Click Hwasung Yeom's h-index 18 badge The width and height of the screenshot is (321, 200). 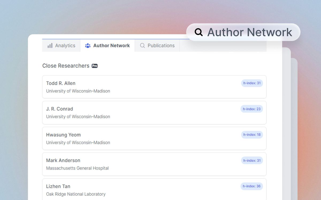click(x=252, y=135)
